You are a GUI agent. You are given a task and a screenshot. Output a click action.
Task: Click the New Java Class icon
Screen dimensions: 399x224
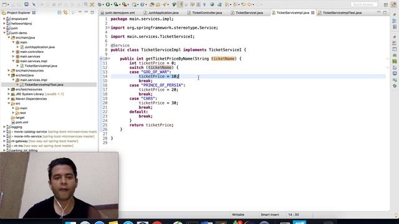click(143, 4)
